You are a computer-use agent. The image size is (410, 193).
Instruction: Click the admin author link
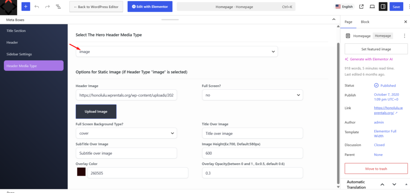(379, 122)
